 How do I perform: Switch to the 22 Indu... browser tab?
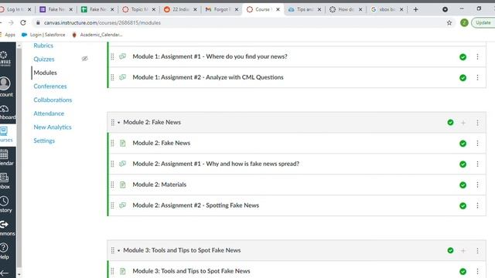click(180, 9)
